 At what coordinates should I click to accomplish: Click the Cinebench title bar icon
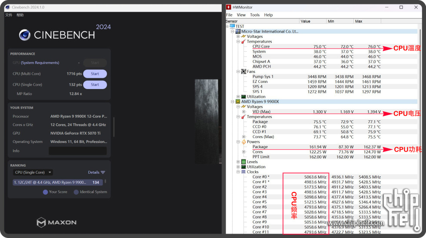click(x=8, y=7)
